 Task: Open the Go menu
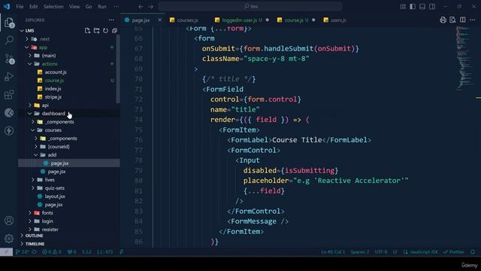point(89,7)
